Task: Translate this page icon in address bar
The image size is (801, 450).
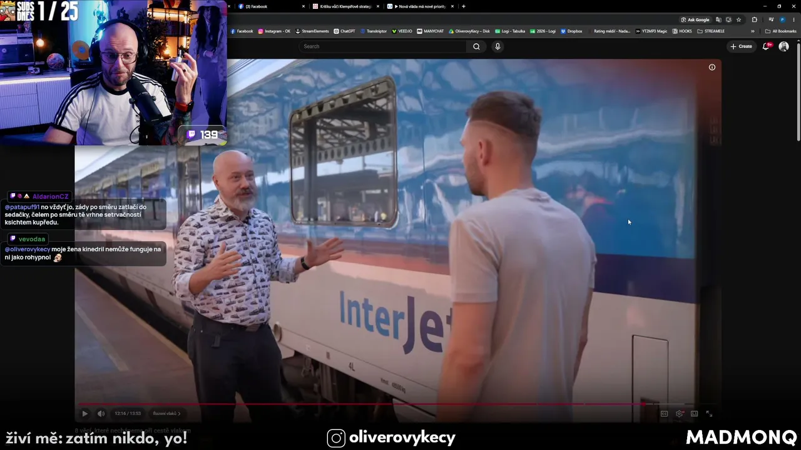Action: coord(718,19)
